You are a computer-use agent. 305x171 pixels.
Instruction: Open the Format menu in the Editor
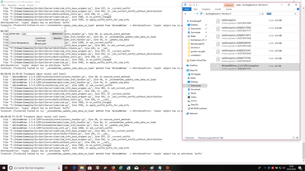tap(22, 5)
